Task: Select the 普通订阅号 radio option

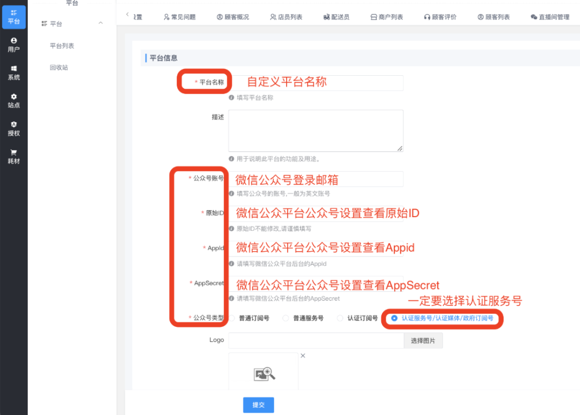Action: [x=232, y=318]
